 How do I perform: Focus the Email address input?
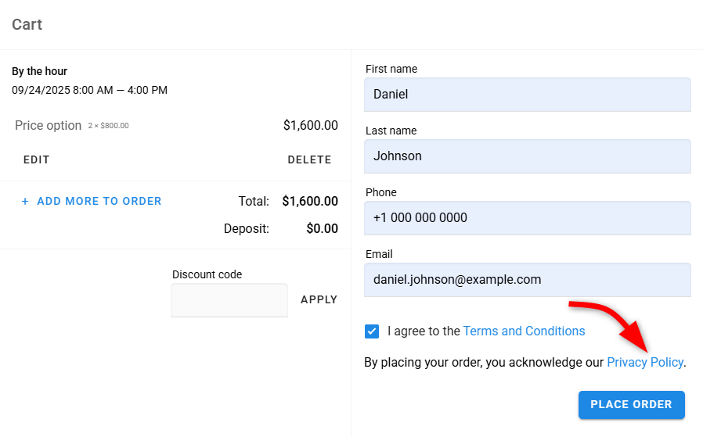point(527,280)
